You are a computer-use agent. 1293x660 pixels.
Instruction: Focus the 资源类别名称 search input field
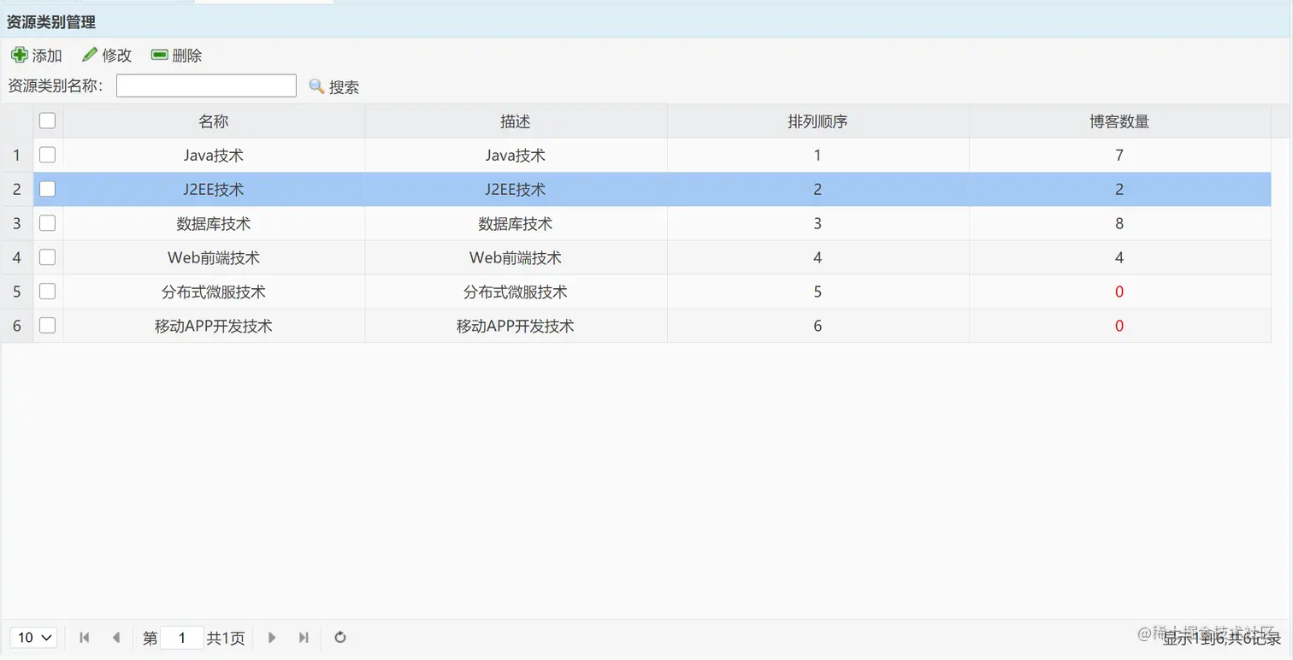(x=206, y=85)
